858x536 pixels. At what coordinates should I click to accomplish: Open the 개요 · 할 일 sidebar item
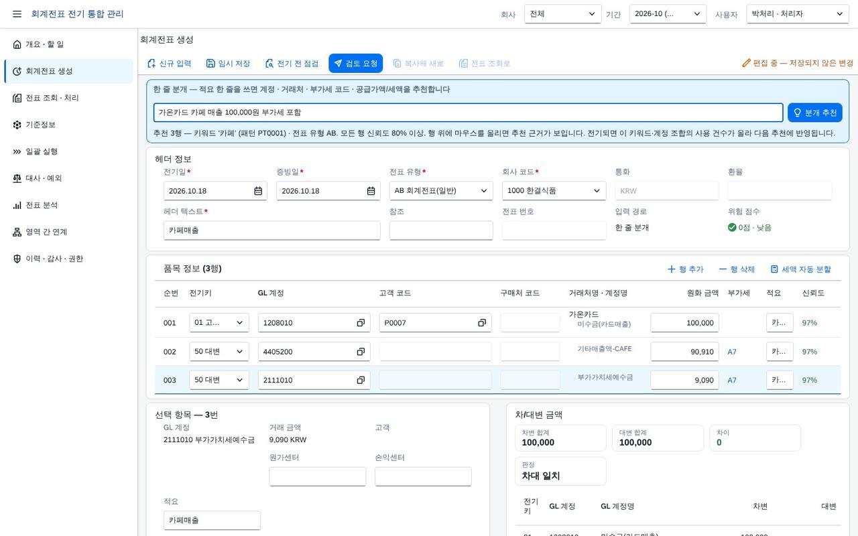coord(68,44)
